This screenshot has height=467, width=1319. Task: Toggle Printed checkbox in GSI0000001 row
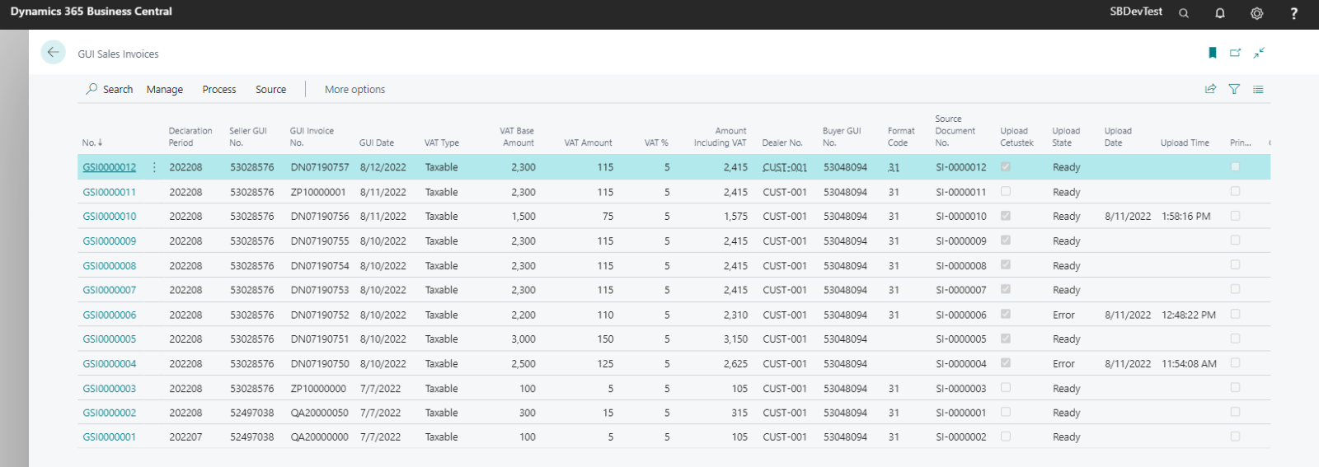tap(1235, 437)
